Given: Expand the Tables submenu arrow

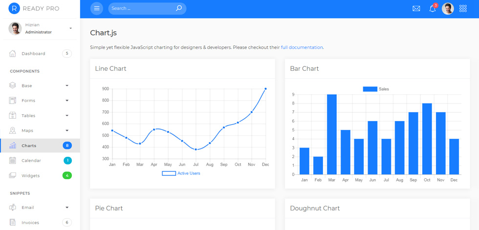Looking at the screenshot, I should tap(67, 116).
